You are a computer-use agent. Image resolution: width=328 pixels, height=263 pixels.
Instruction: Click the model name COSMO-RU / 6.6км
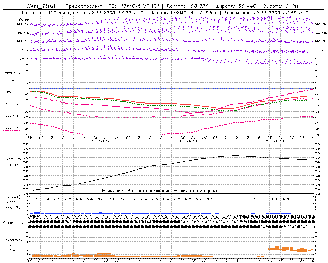click(194, 13)
